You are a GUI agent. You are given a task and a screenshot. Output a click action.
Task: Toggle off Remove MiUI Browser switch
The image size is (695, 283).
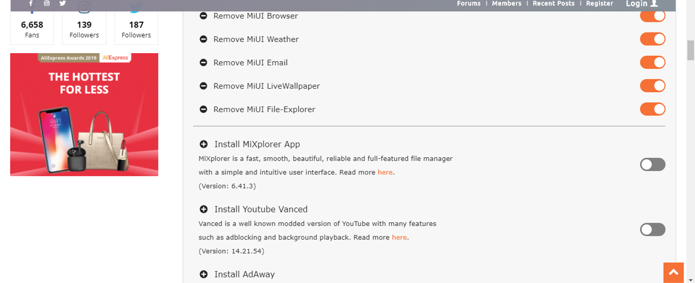pyautogui.click(x=653, y=16)
